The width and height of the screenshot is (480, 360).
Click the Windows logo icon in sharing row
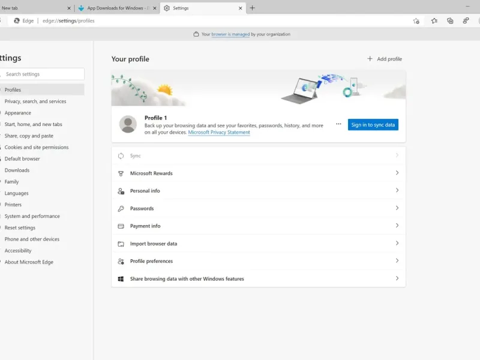[x=121, y=279]
